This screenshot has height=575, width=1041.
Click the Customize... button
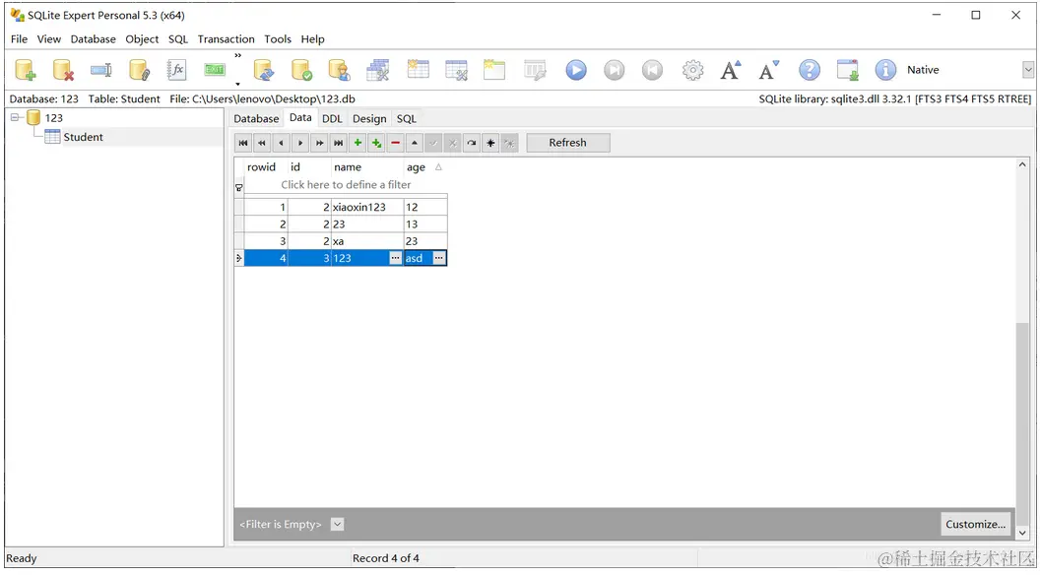975,524
